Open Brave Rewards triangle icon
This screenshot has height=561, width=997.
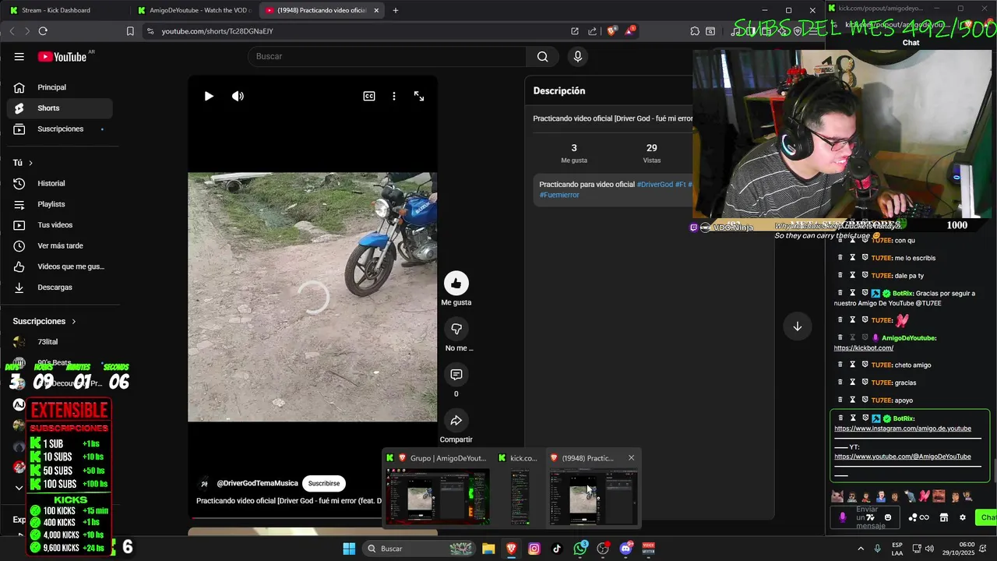point(629,31)
